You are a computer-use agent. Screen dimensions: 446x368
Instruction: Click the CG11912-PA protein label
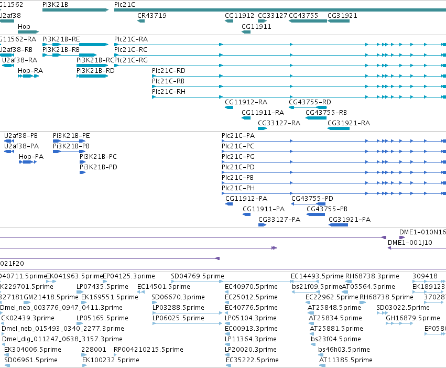[x=246, y=198]
